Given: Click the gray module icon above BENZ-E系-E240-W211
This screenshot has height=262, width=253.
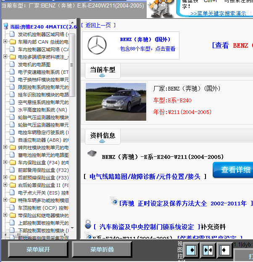Looking at the screenshot, I should point(92,153).
